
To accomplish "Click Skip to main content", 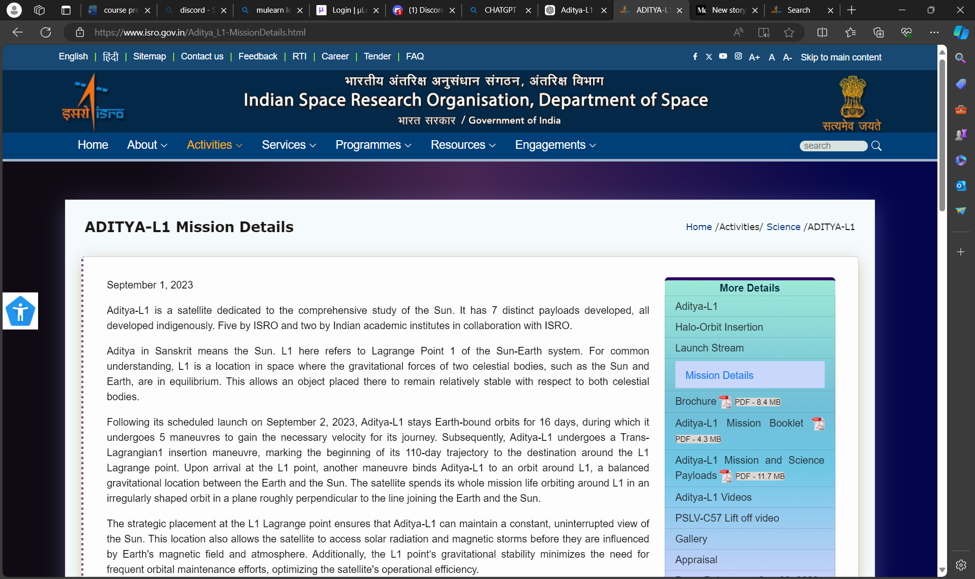I will tap(841, 57).
